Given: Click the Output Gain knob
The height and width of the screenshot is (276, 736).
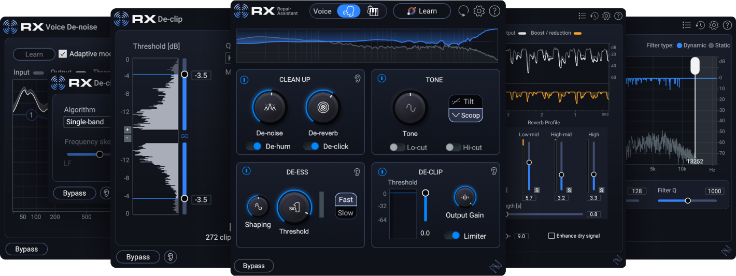Looking at the screenshot, I should point(465,197).
